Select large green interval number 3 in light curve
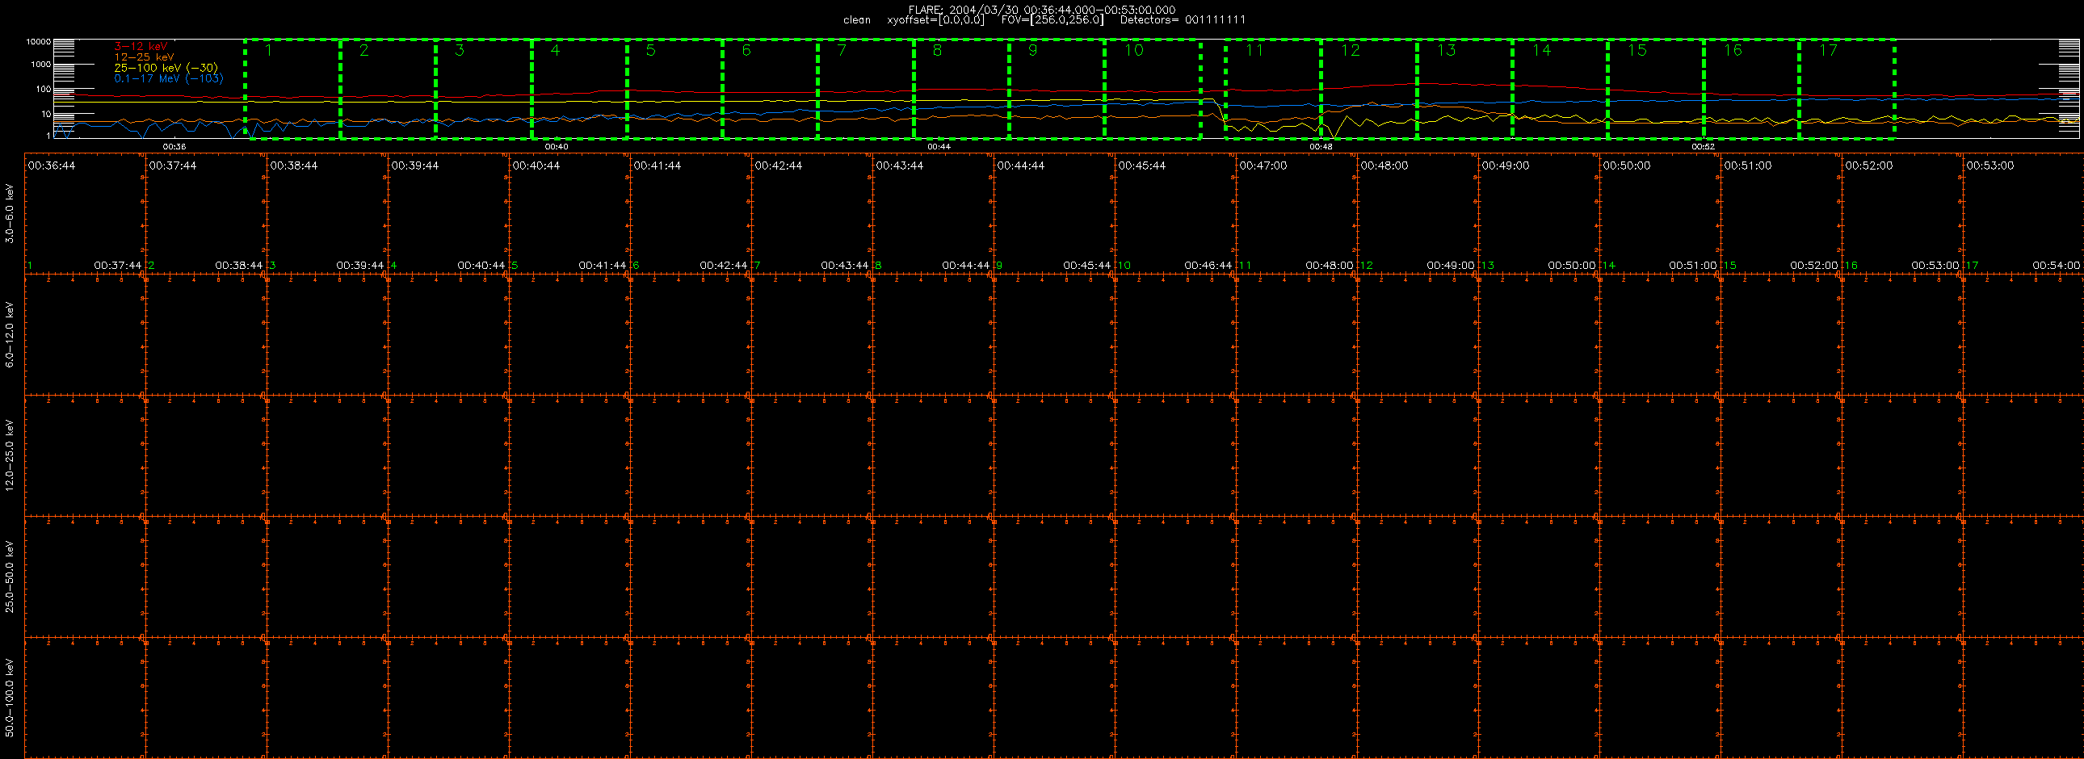Screen dimensions: 2084x759 [460, 50]
